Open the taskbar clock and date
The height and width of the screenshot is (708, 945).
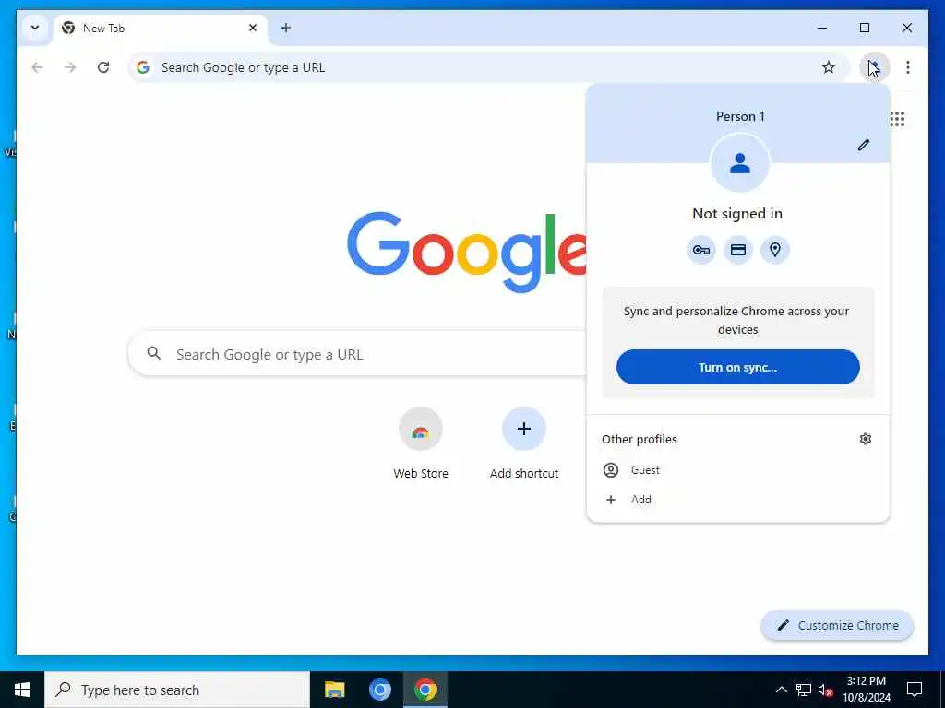[x=867, y=690]
